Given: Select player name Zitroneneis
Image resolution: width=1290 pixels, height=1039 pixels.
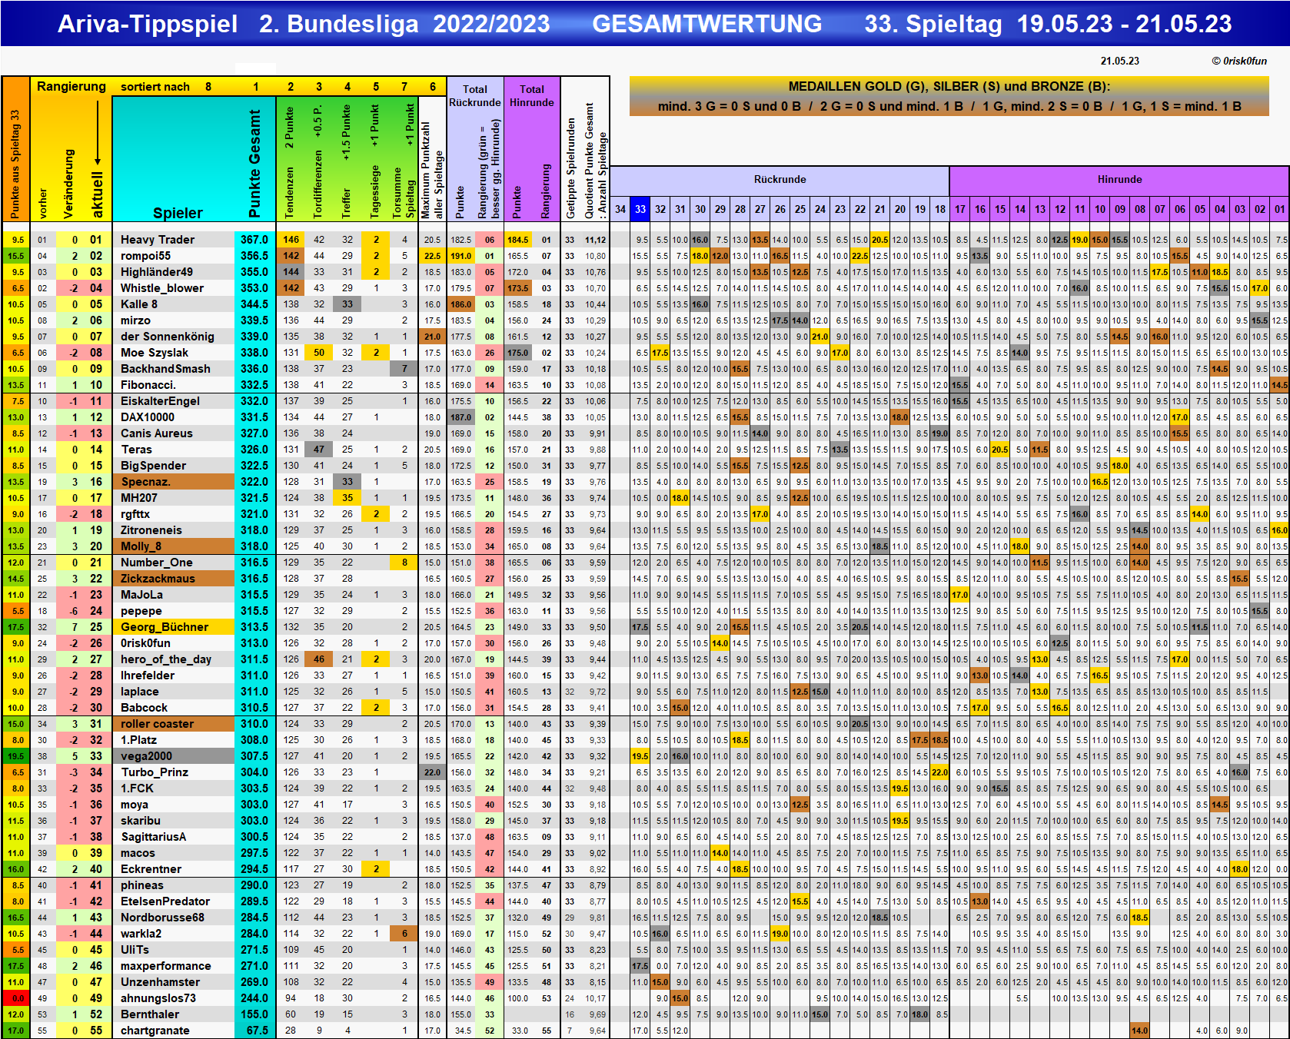Looking at the screenshot, I should (151, 530).
